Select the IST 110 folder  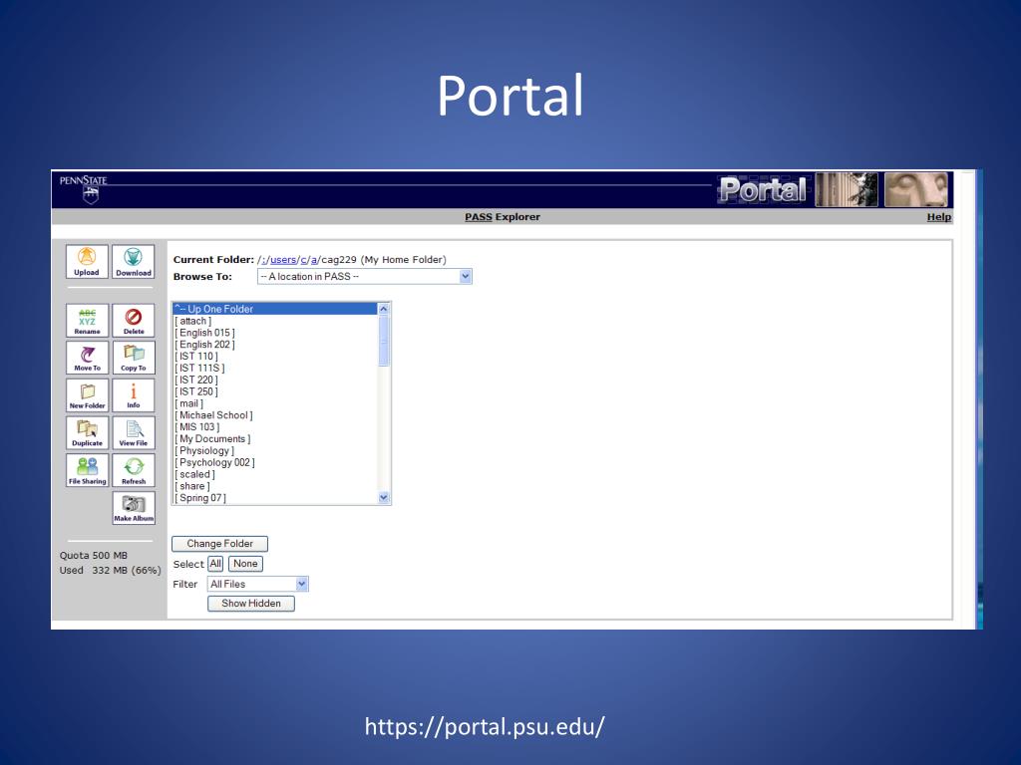(x=275, y=356)
